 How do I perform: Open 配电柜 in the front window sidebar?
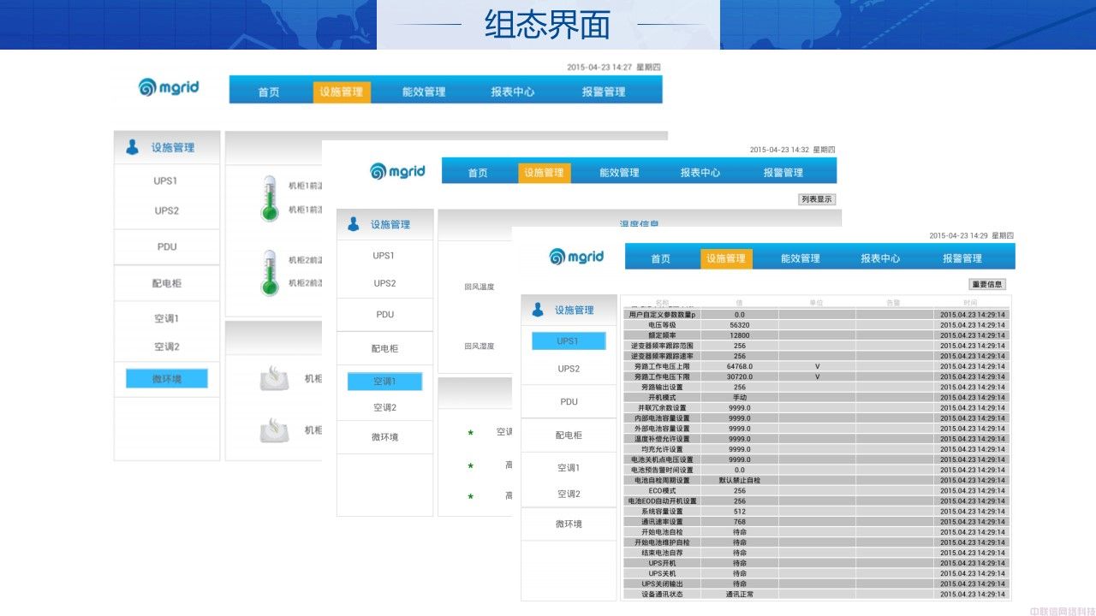(569, 435)
